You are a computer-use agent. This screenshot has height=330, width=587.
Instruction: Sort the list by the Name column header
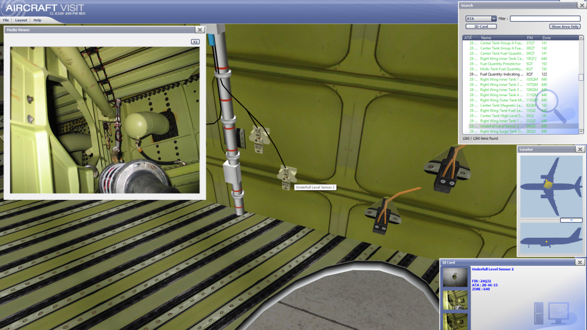point(502,38)
